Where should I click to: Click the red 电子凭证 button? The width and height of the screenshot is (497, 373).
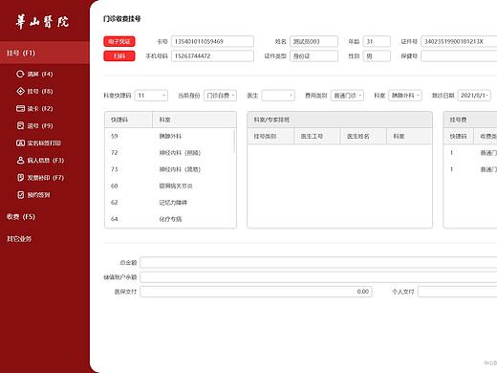tap(119, 41)
